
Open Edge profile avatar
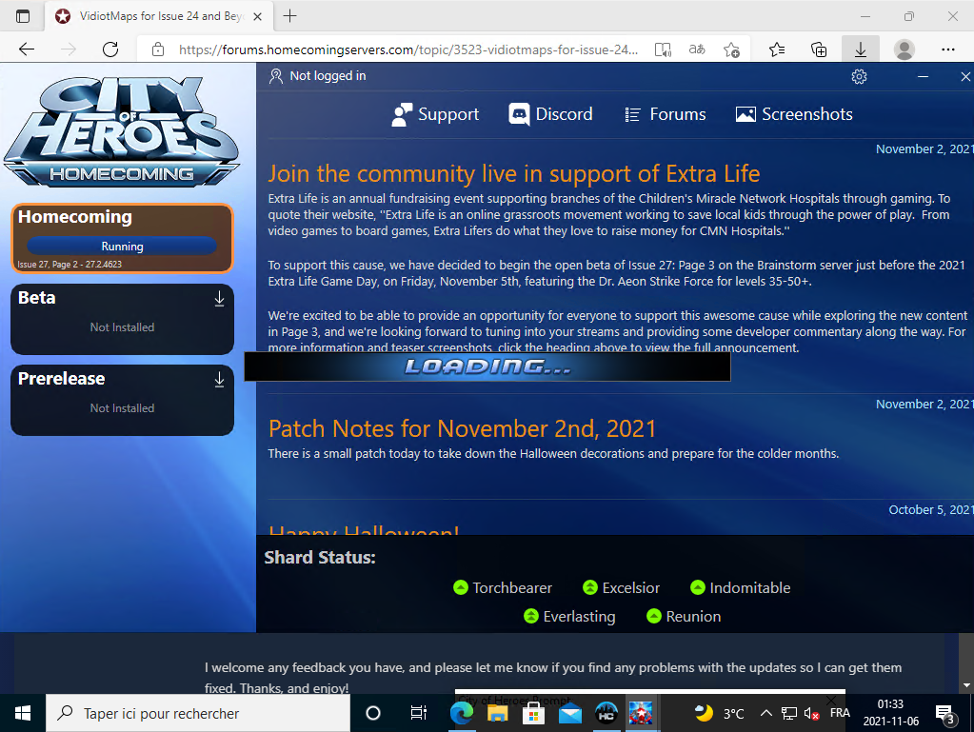[x=904, y=49]
